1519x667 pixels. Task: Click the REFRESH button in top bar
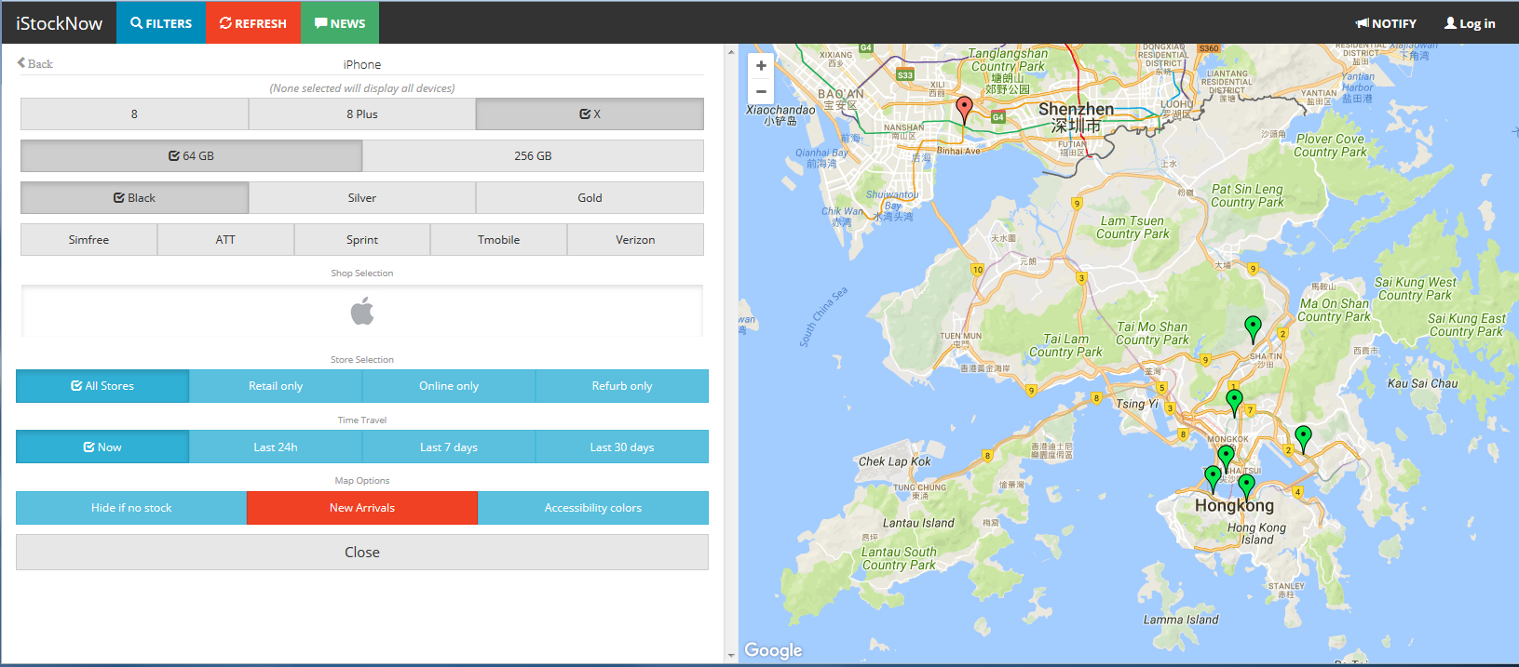253,23
